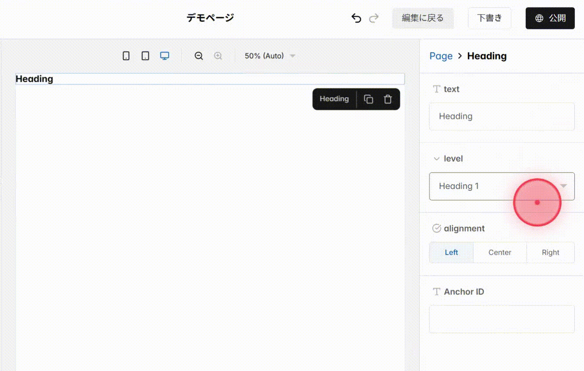Click inside the Anchor ID field

(x=502, y=319)
